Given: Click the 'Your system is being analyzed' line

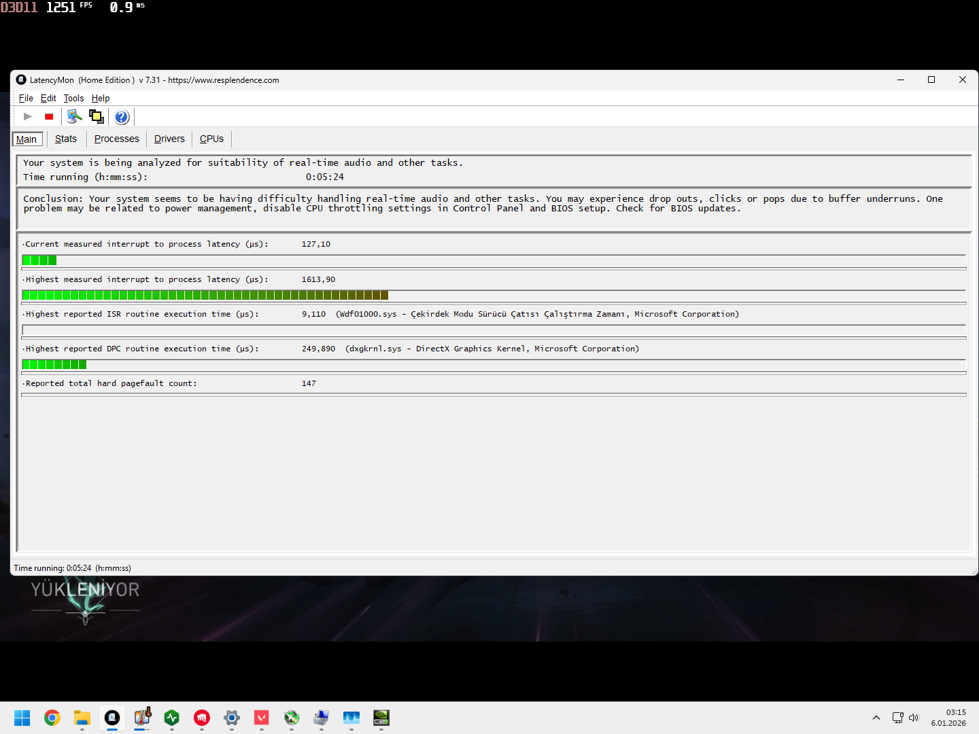Looking at the screenshot, I should pyautogui.click(x=243, y=162).
